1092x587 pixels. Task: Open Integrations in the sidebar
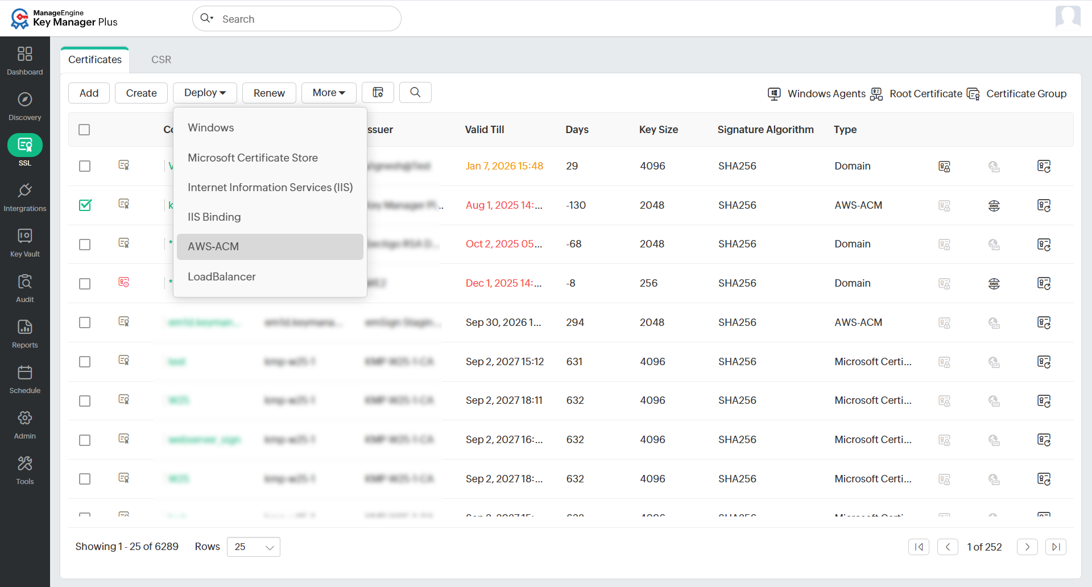click(x=25, y=197)
